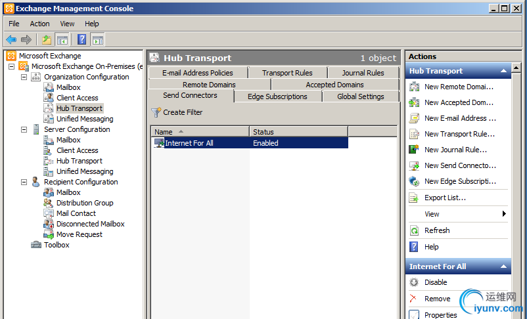Image resolution: width=527 pixels, height=319 pixels.
Task: Collapse the Server Configuration node
Action: pyautogui.click(x=24, y=129)
